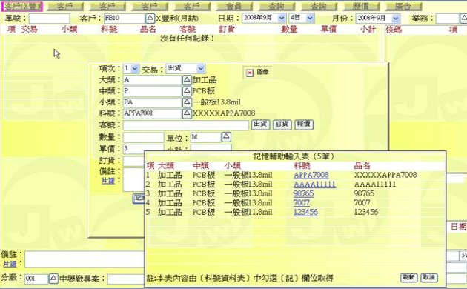Switch to the 廣告 tab
This screenshot has width=467, height=289.
point(403,6)
